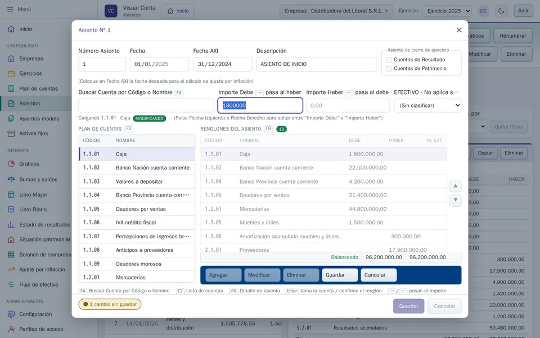This screenshot has width=540, height=338.
Task: Click the Configuración gear icon
Action: tap(11, 314)
